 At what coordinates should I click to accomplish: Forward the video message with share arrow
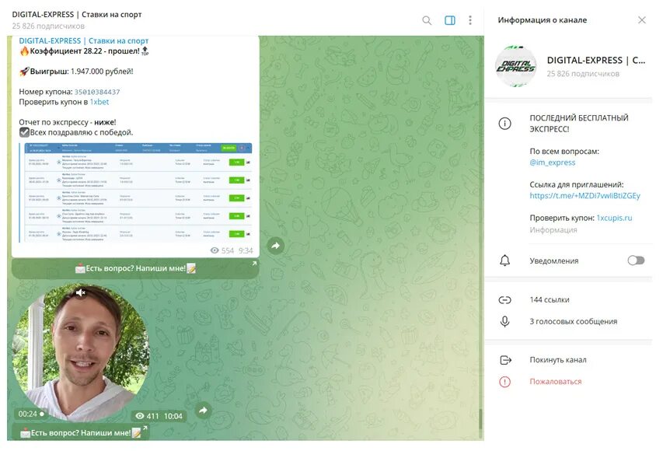(x=203, y=410)
